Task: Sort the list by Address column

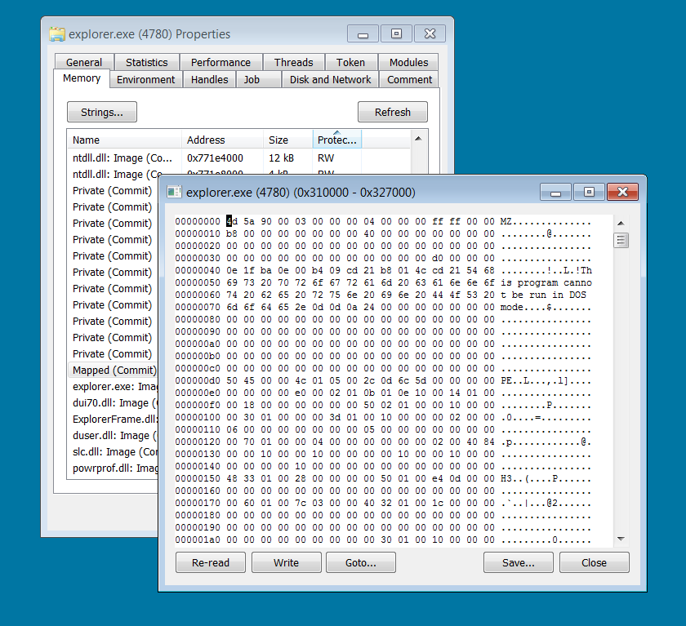Action: pos(222,140)
